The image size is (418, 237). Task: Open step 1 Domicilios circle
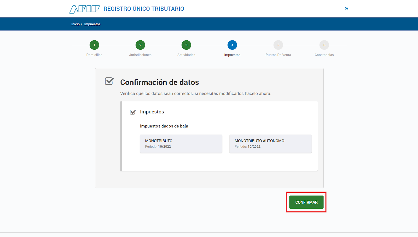click(94, 45)
